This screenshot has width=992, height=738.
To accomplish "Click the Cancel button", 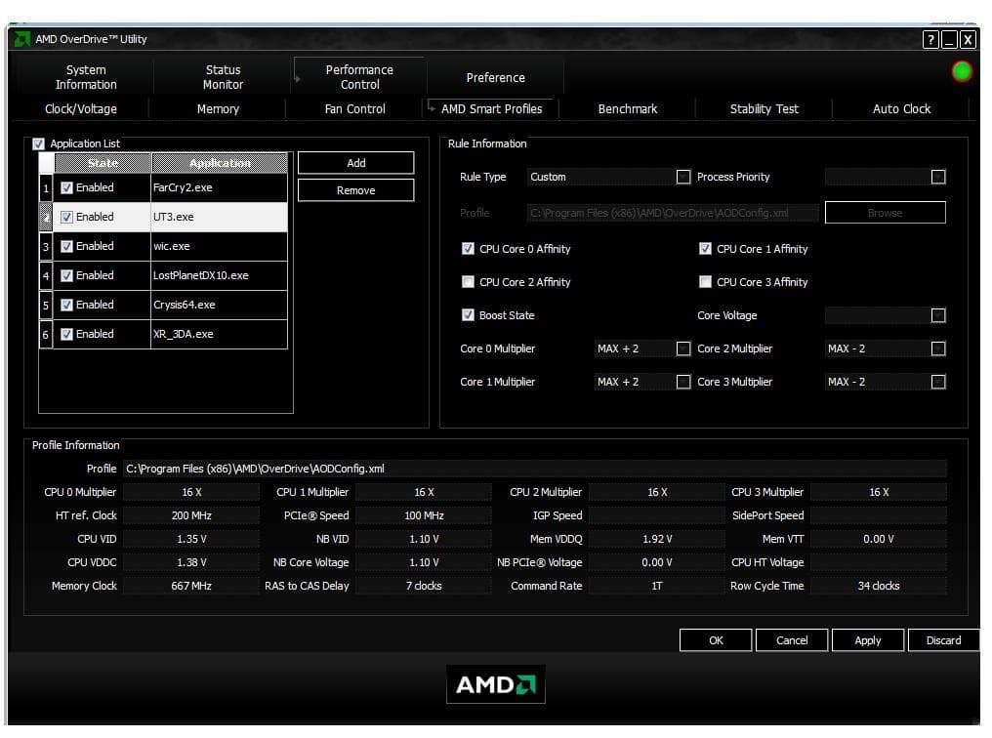I will point(792,640).
